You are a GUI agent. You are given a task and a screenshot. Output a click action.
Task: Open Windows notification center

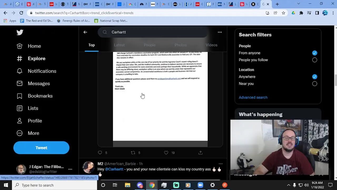(x=331, y=185)
